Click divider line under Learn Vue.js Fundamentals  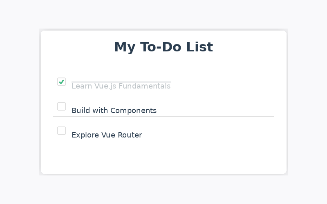(x=164, y=92)
